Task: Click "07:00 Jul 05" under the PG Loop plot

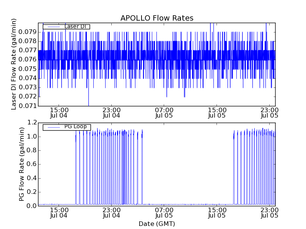Action: pyautogui.click(x=164, y=213)
